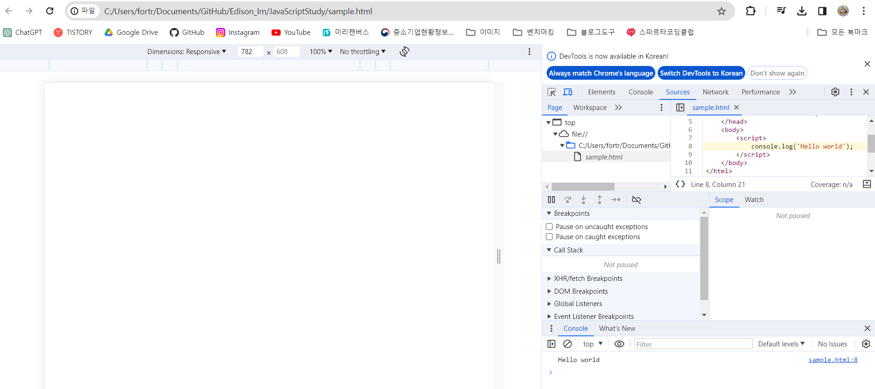Viewport: 875px width, 389px height.
Task: Open the No throttling dropdown
Action: (x=363, y=51)
